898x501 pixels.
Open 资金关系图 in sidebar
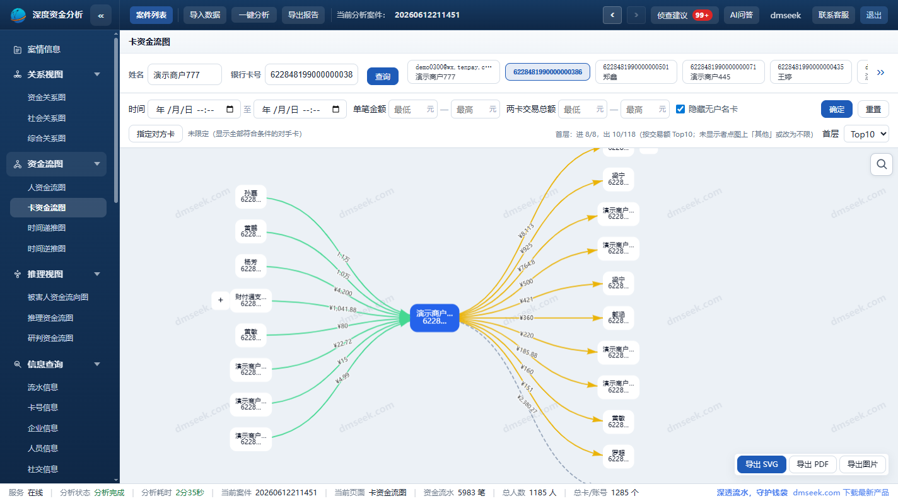pos(47,98)
